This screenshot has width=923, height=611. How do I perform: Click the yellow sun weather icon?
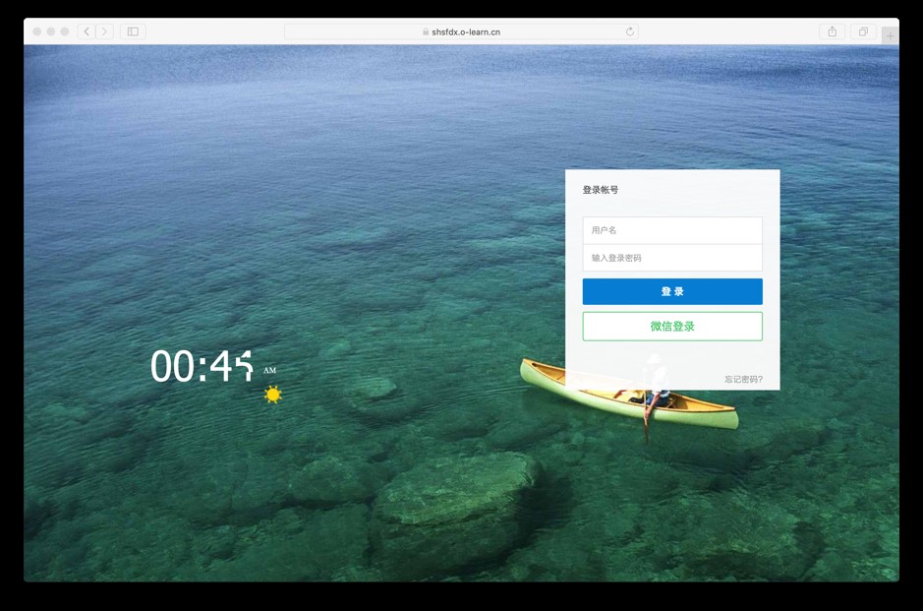[272, 395]
